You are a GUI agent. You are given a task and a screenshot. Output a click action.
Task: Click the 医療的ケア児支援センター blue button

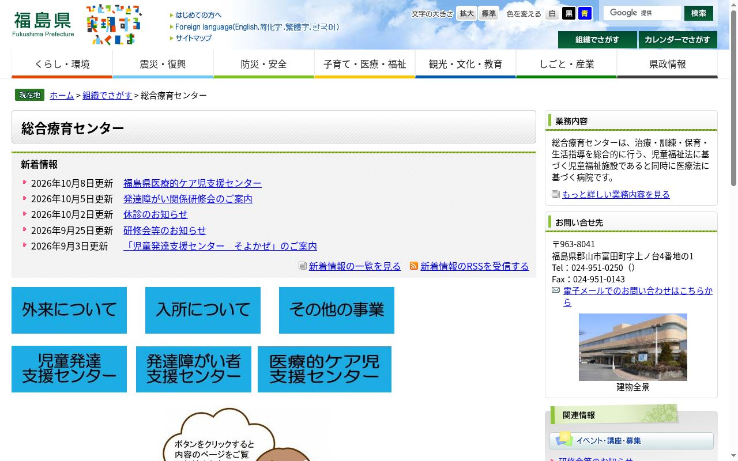[325, 369]
